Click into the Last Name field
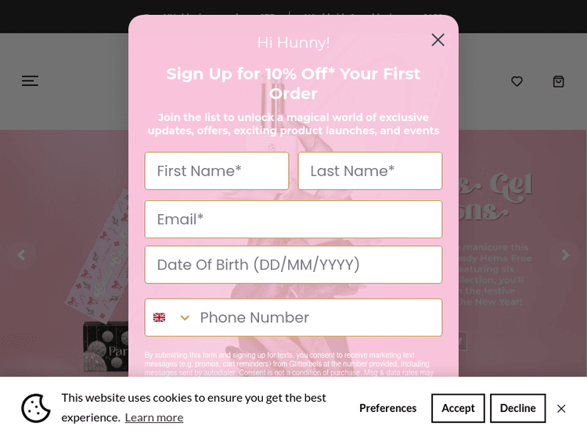Viewport: 587px width, 440px height. pyautogui.click(x=369, y=171)
